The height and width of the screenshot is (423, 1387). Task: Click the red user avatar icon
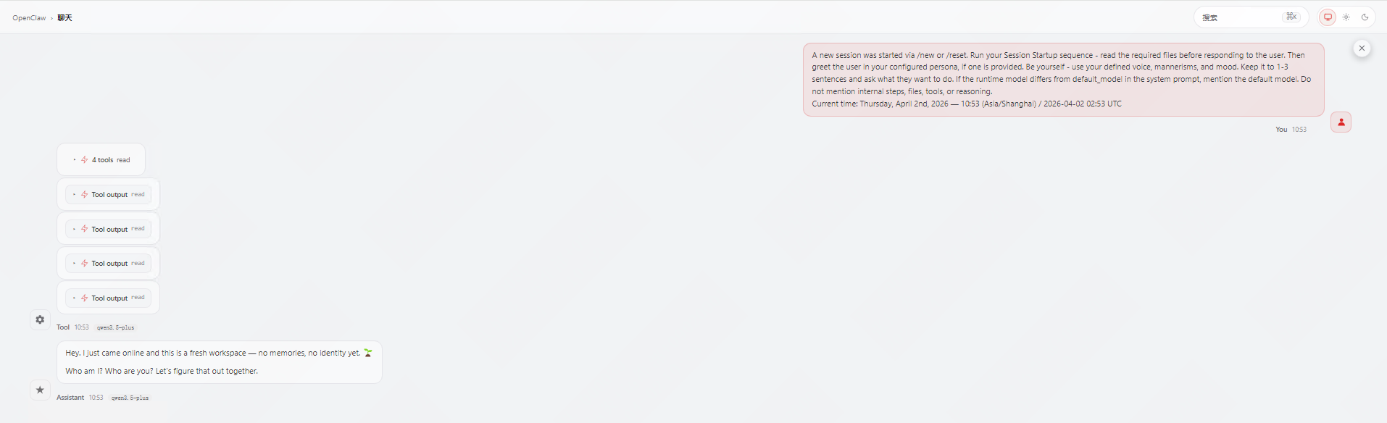click(x=1341, y=122)
